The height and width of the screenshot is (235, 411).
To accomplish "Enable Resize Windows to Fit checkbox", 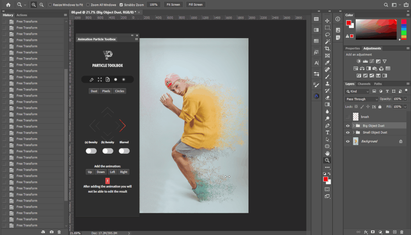I will coord(51,5).
